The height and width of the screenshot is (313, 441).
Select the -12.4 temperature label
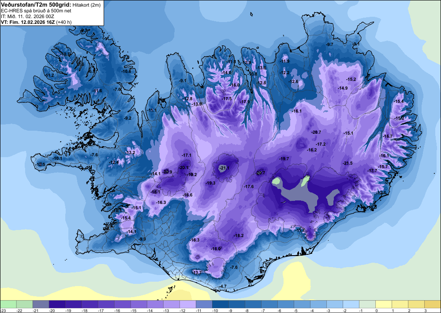pos(114,162)
